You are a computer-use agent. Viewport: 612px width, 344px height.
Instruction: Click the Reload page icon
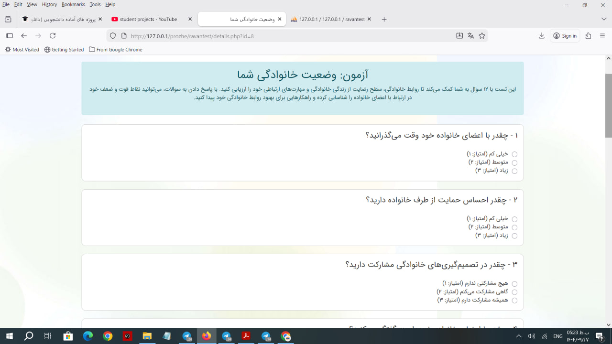[x=53, y=36]
